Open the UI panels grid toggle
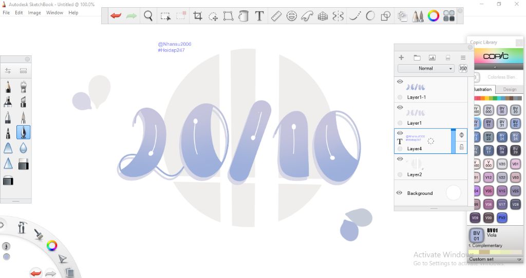 (x=449, y=16)
